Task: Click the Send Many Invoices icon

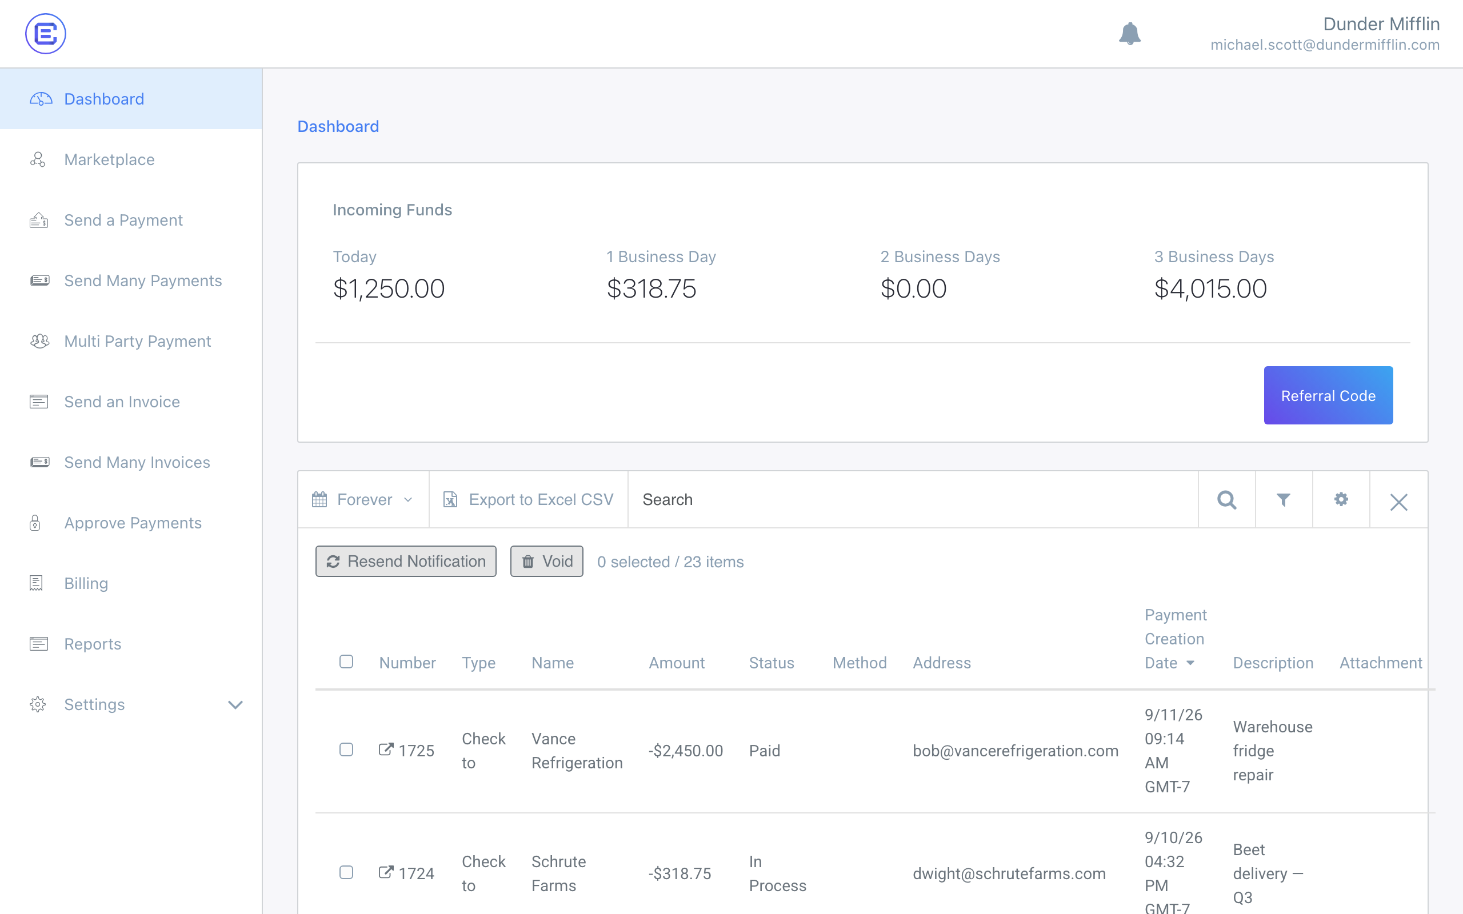Action: 40,462
